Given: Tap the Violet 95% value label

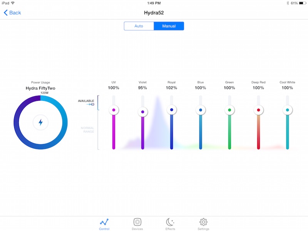Looking at the screenshot, I should [x=143, y=88].
